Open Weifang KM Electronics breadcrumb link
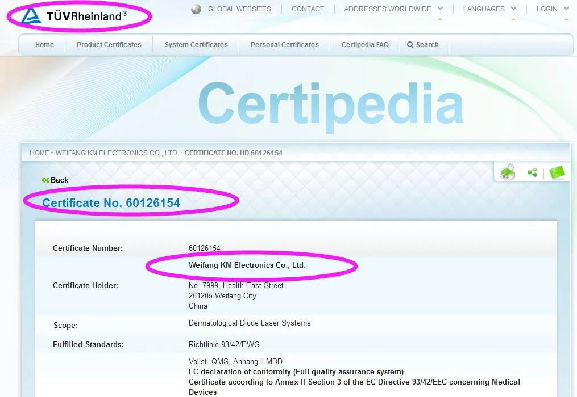The width and height of the screenshot is (577, 397). coord(117,153)
